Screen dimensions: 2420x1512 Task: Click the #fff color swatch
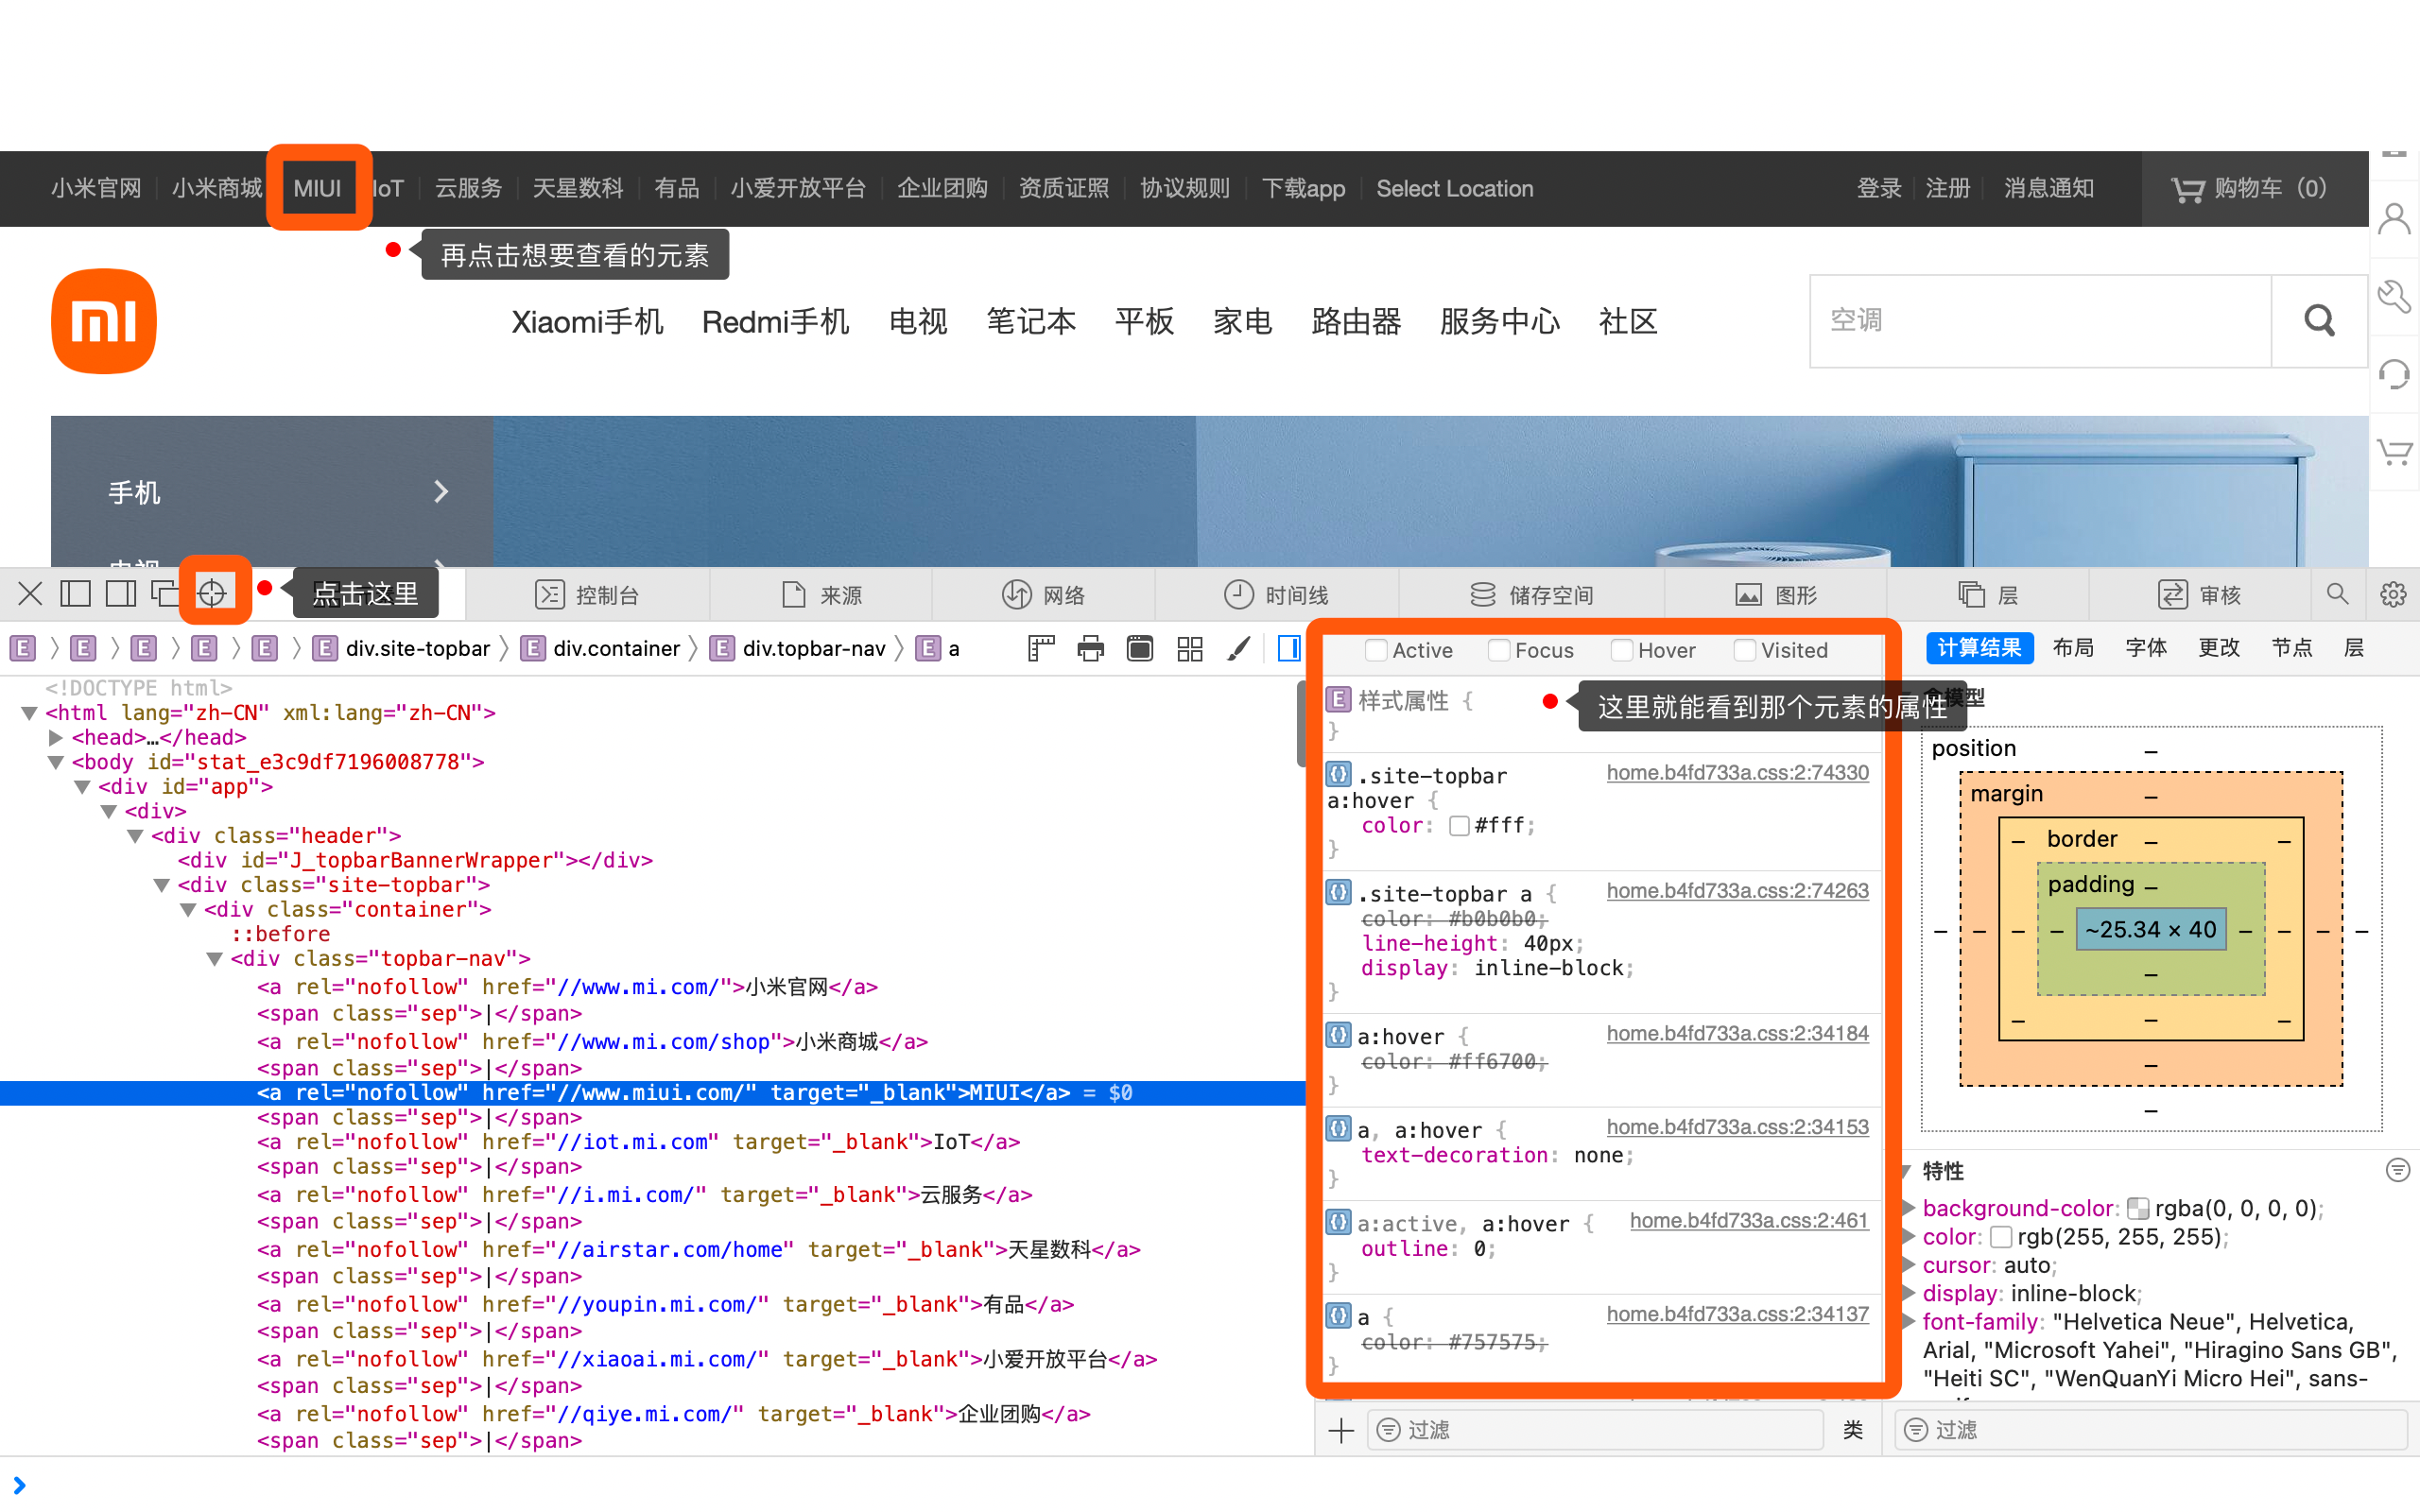[1459, 826]
